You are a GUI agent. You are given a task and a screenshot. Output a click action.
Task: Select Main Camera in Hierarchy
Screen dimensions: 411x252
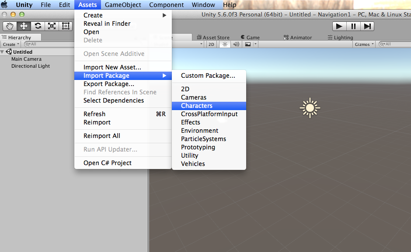(x=27, y=59)
